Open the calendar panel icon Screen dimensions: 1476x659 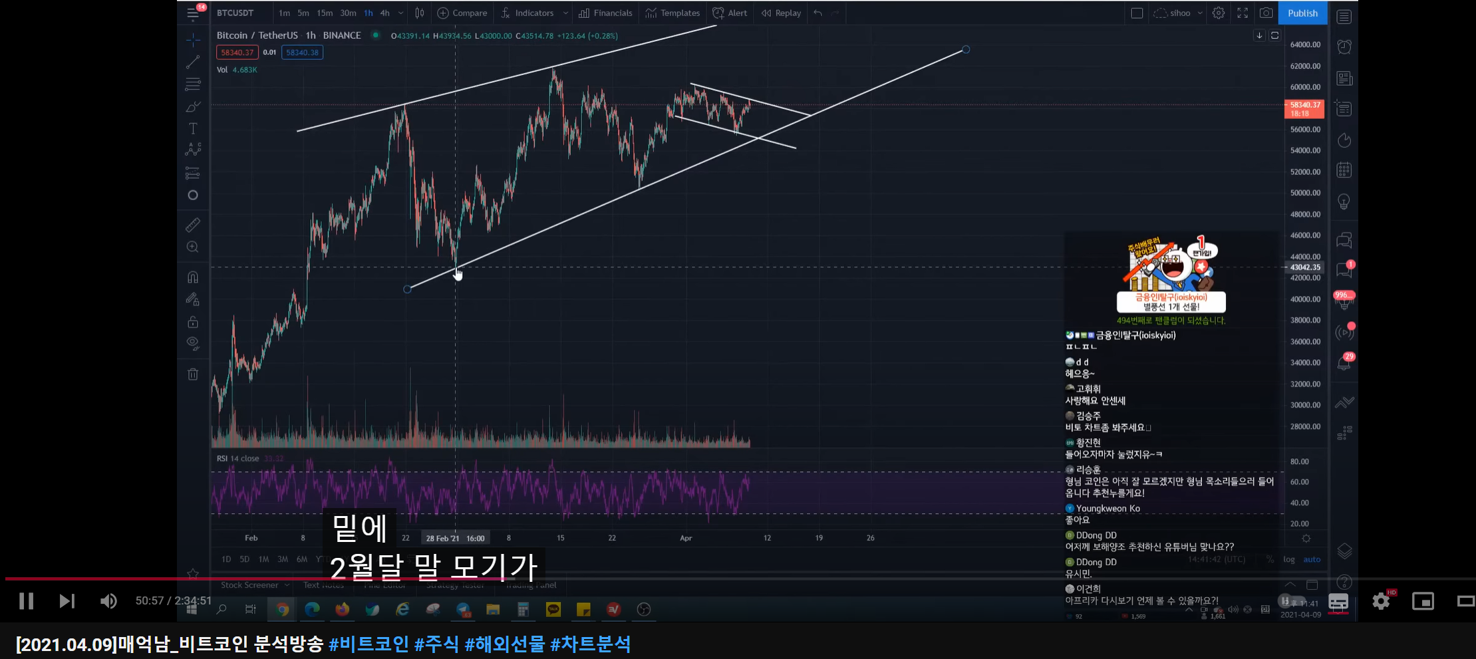click(1344, 170)
